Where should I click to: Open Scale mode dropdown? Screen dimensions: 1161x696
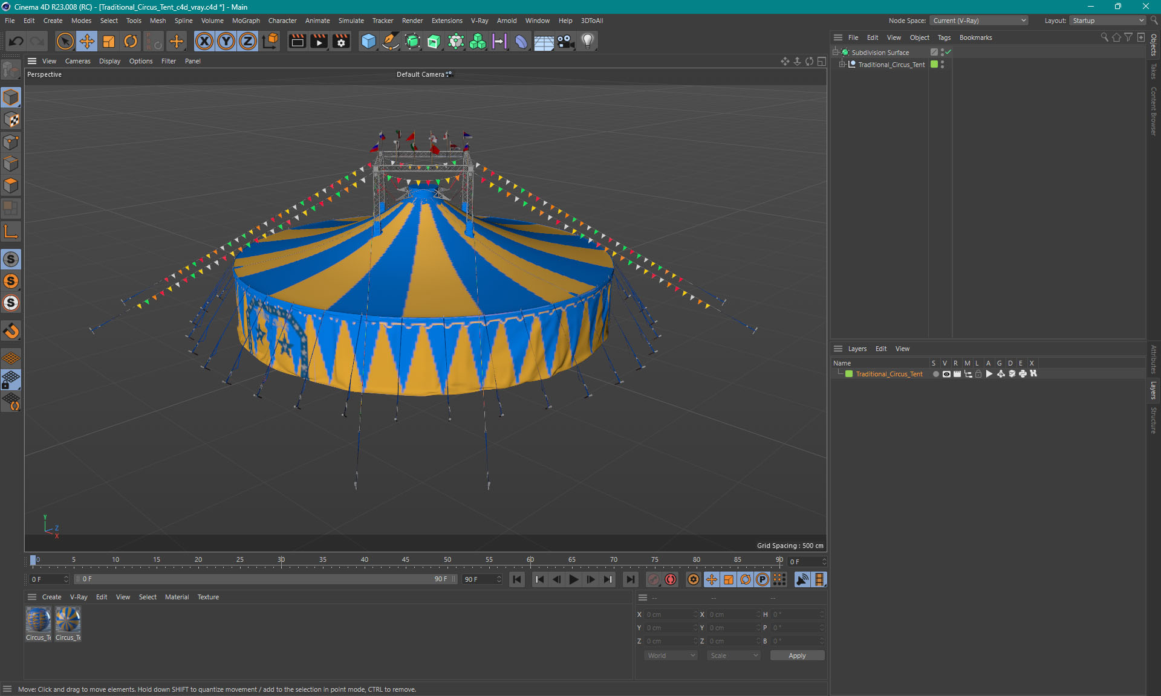point(733,656)
